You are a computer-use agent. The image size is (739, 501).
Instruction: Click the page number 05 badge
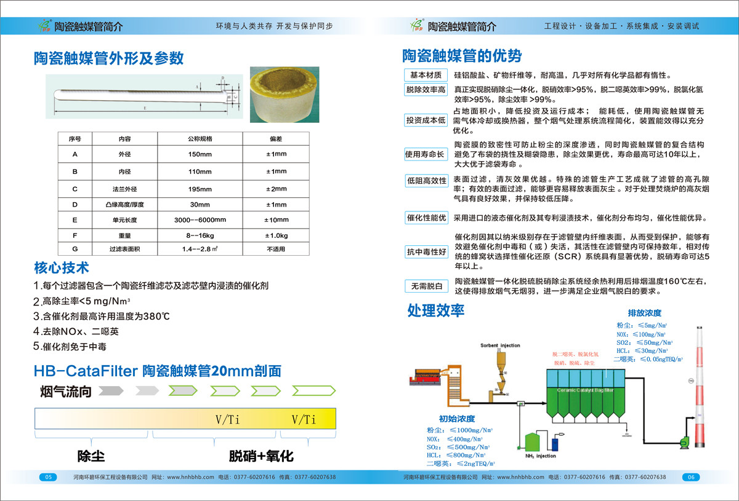click(x=49, y=477)
